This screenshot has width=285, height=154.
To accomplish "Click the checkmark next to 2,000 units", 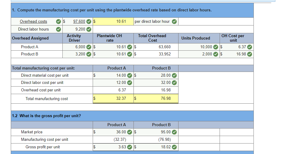I will 216,54.
